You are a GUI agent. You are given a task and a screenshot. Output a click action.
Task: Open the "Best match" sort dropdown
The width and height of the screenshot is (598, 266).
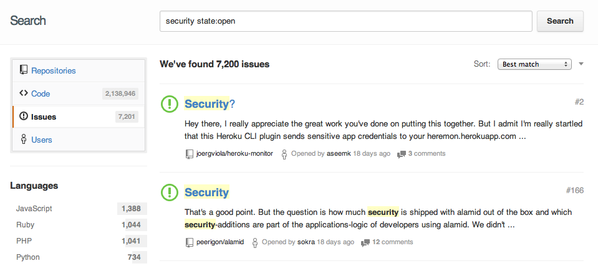(x=534, y=64)
